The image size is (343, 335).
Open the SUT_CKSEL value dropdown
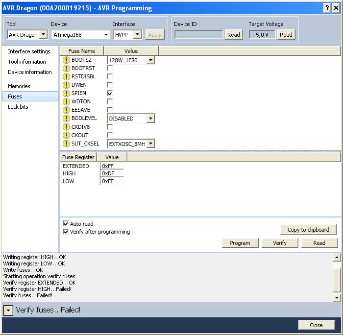(x=150, y=144)
